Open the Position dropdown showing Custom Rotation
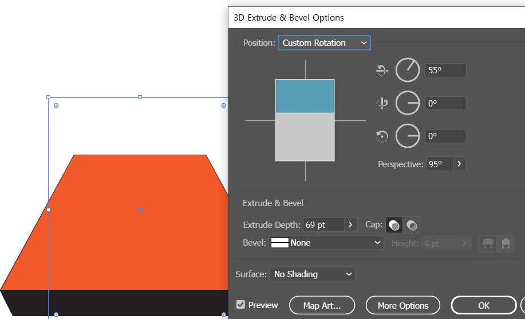 click(x=324, y=43)
